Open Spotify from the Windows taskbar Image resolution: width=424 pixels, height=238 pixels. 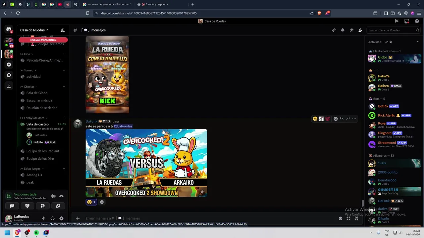tap(36, 233)
